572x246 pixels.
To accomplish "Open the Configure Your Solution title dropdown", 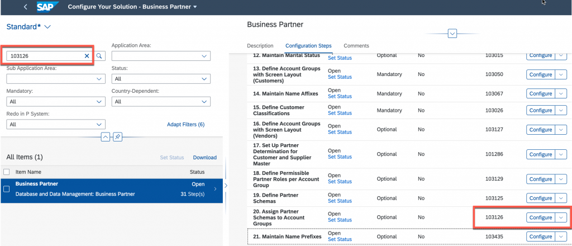I will pyautogui.click(x=195, y=7).
